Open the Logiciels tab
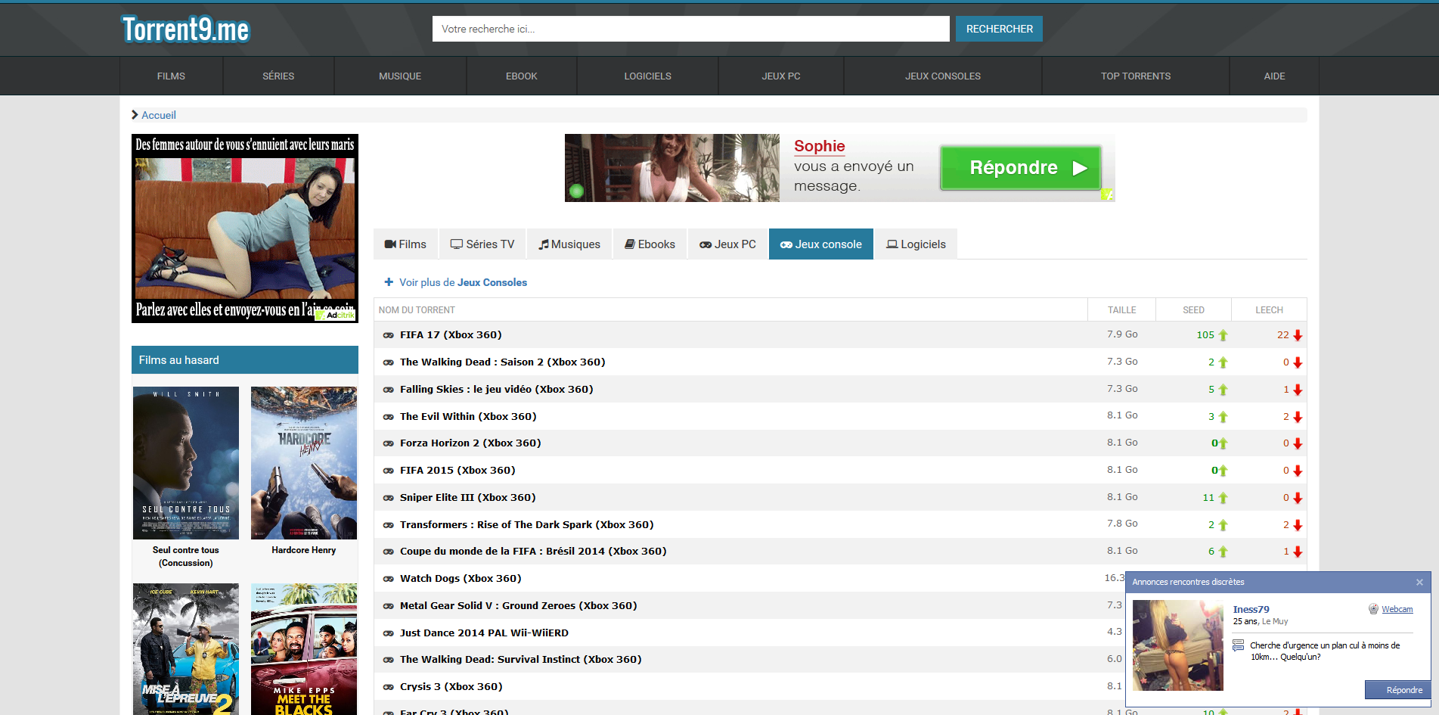 [916, 244]
